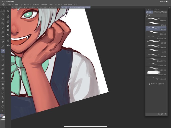Select the Zoom magnifier tool
This screenshot has height=128, width=171.
3,19
